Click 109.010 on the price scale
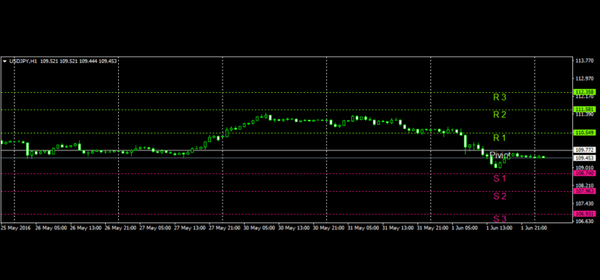This screenshot has width=600, height=280. coord(585,167)
